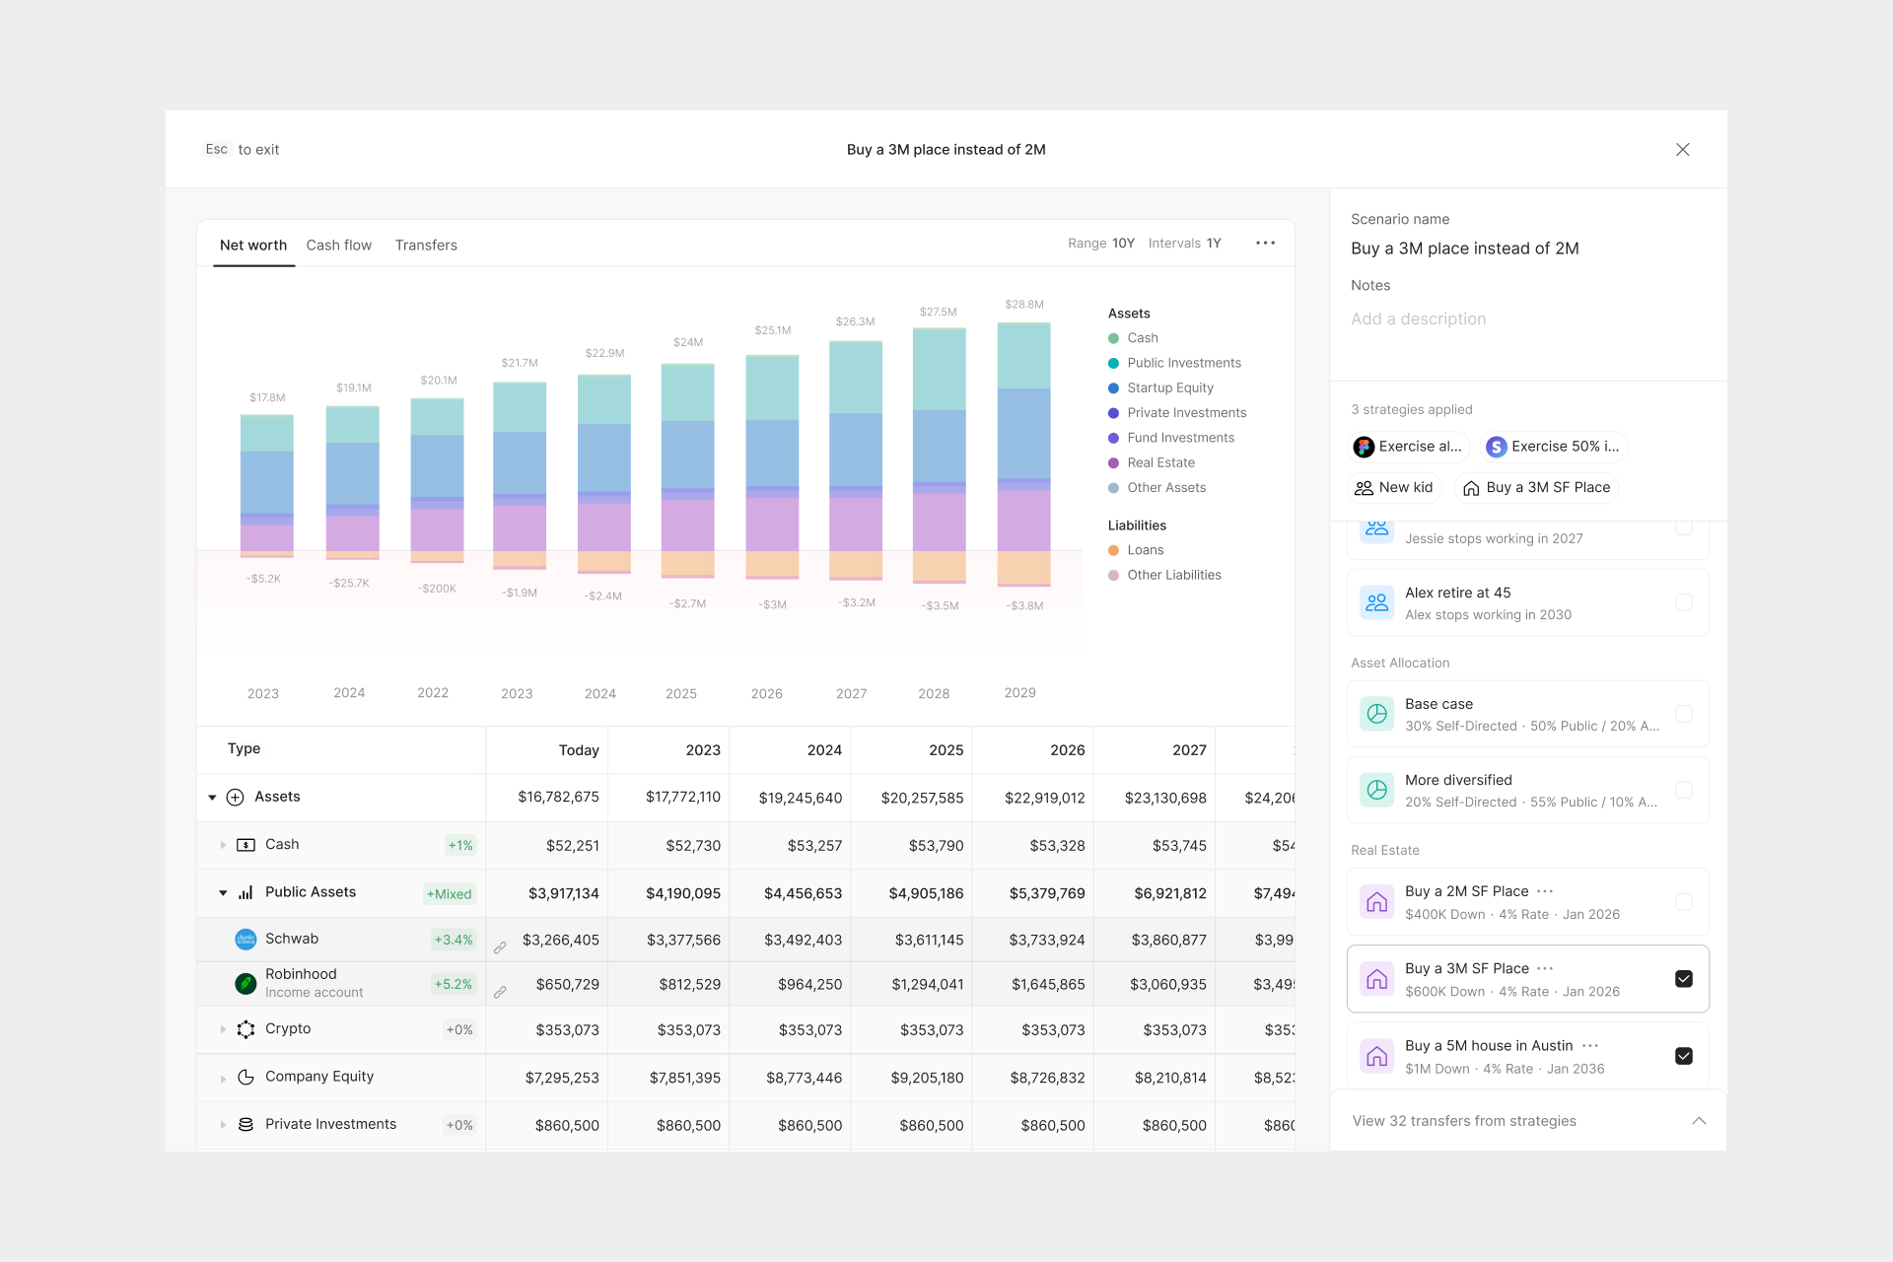This screenshot has width=1893, height=1262.
Task: Click the Cash legend color dot
Action: tap(1113, 338)
